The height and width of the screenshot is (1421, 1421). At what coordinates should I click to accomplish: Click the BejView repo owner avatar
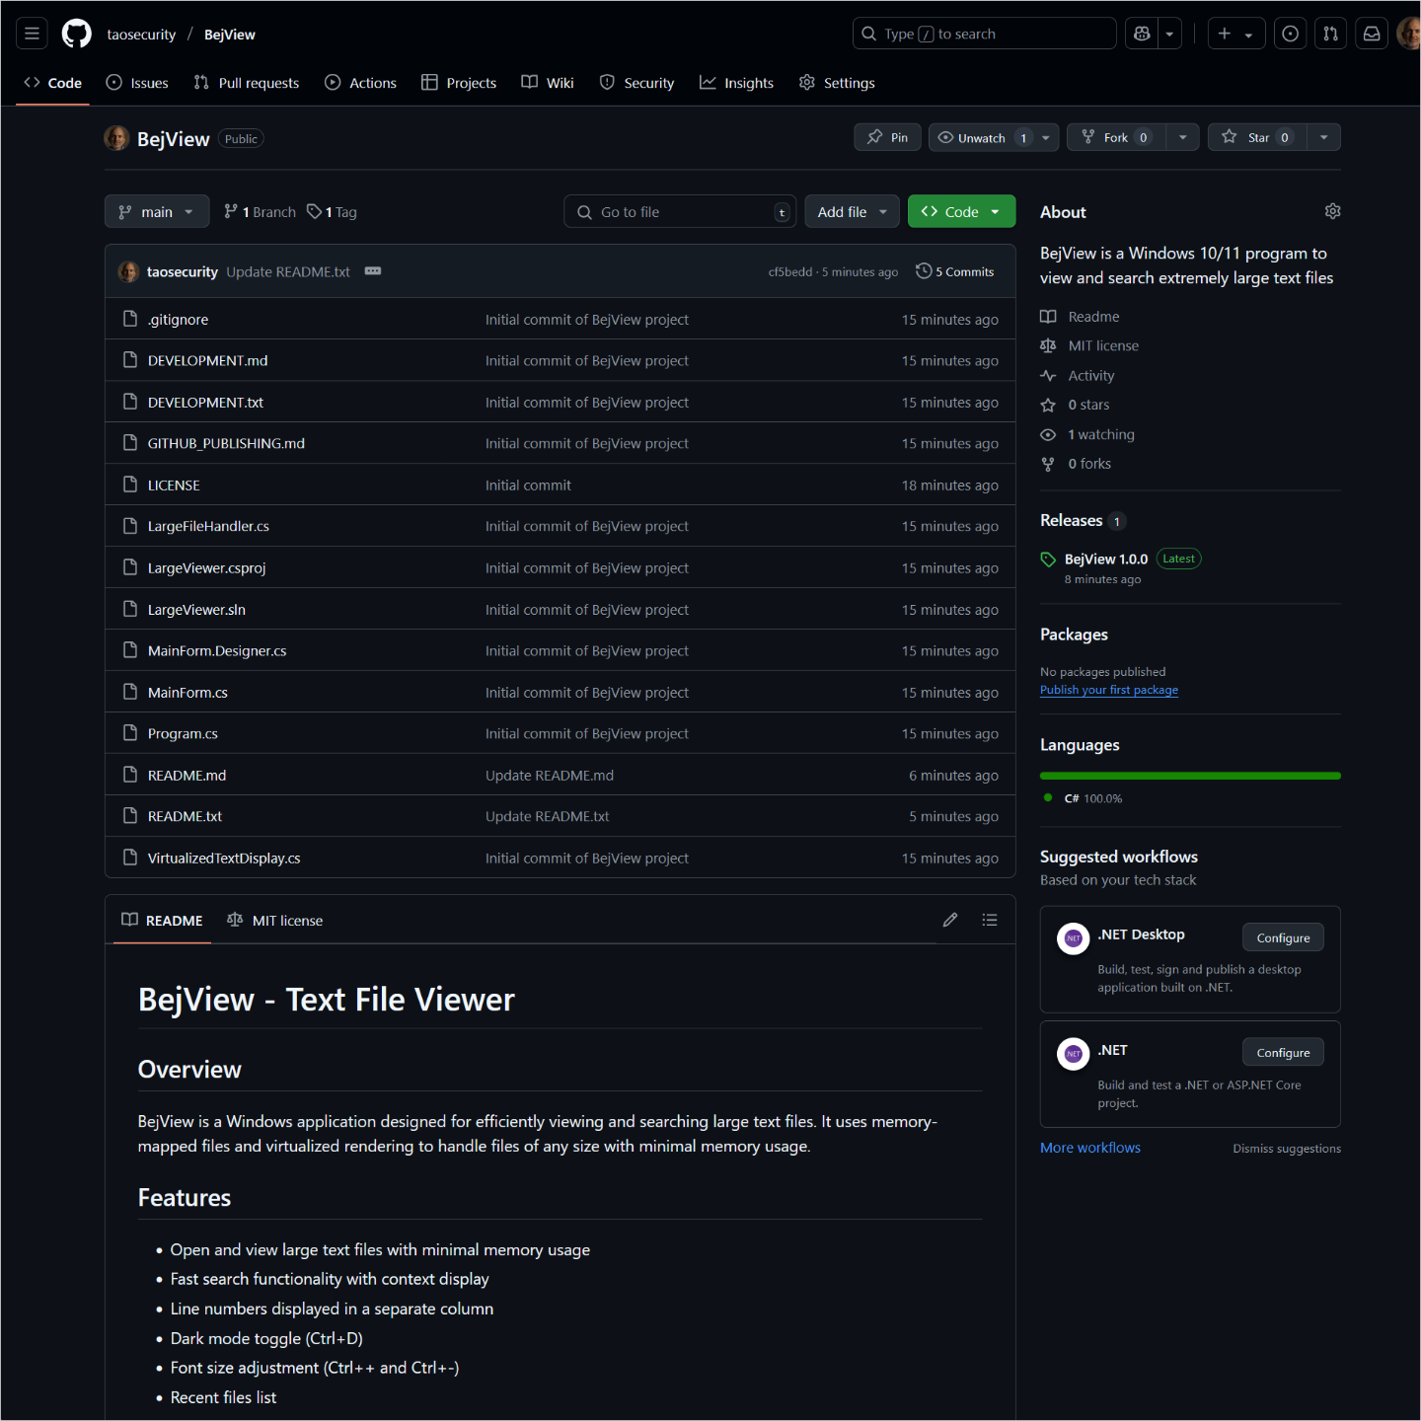coord(116,138)
